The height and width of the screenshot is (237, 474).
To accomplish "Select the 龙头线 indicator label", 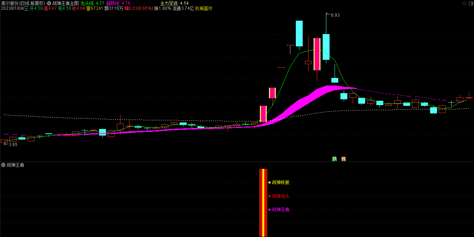I will coord(87,3).
